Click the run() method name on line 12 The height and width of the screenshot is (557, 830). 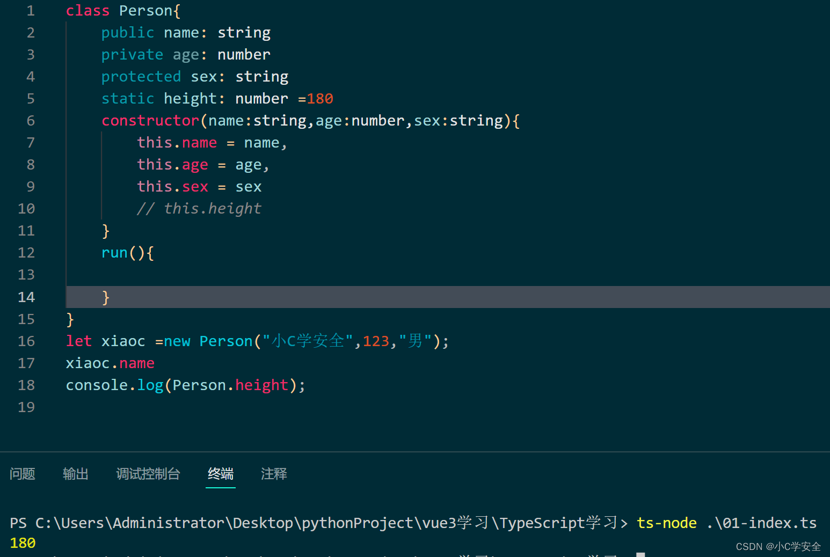114,252
